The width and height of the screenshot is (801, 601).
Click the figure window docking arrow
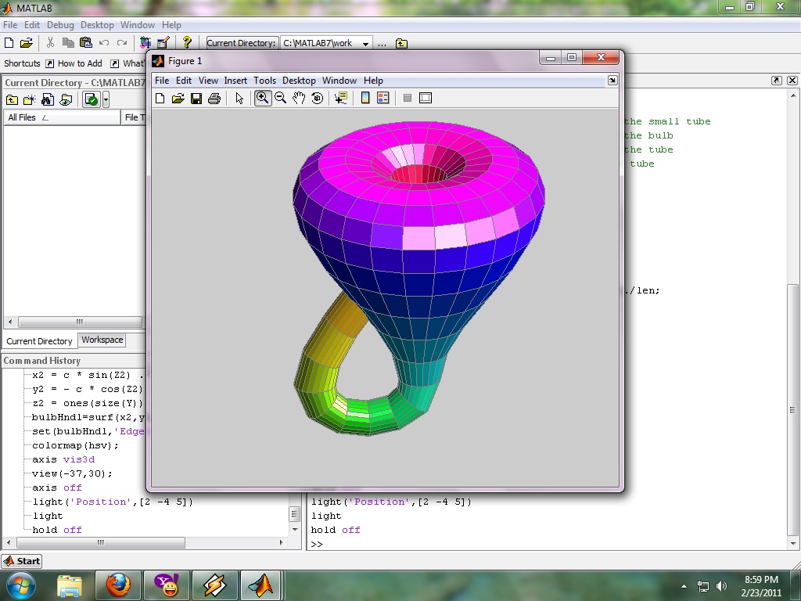612,80
